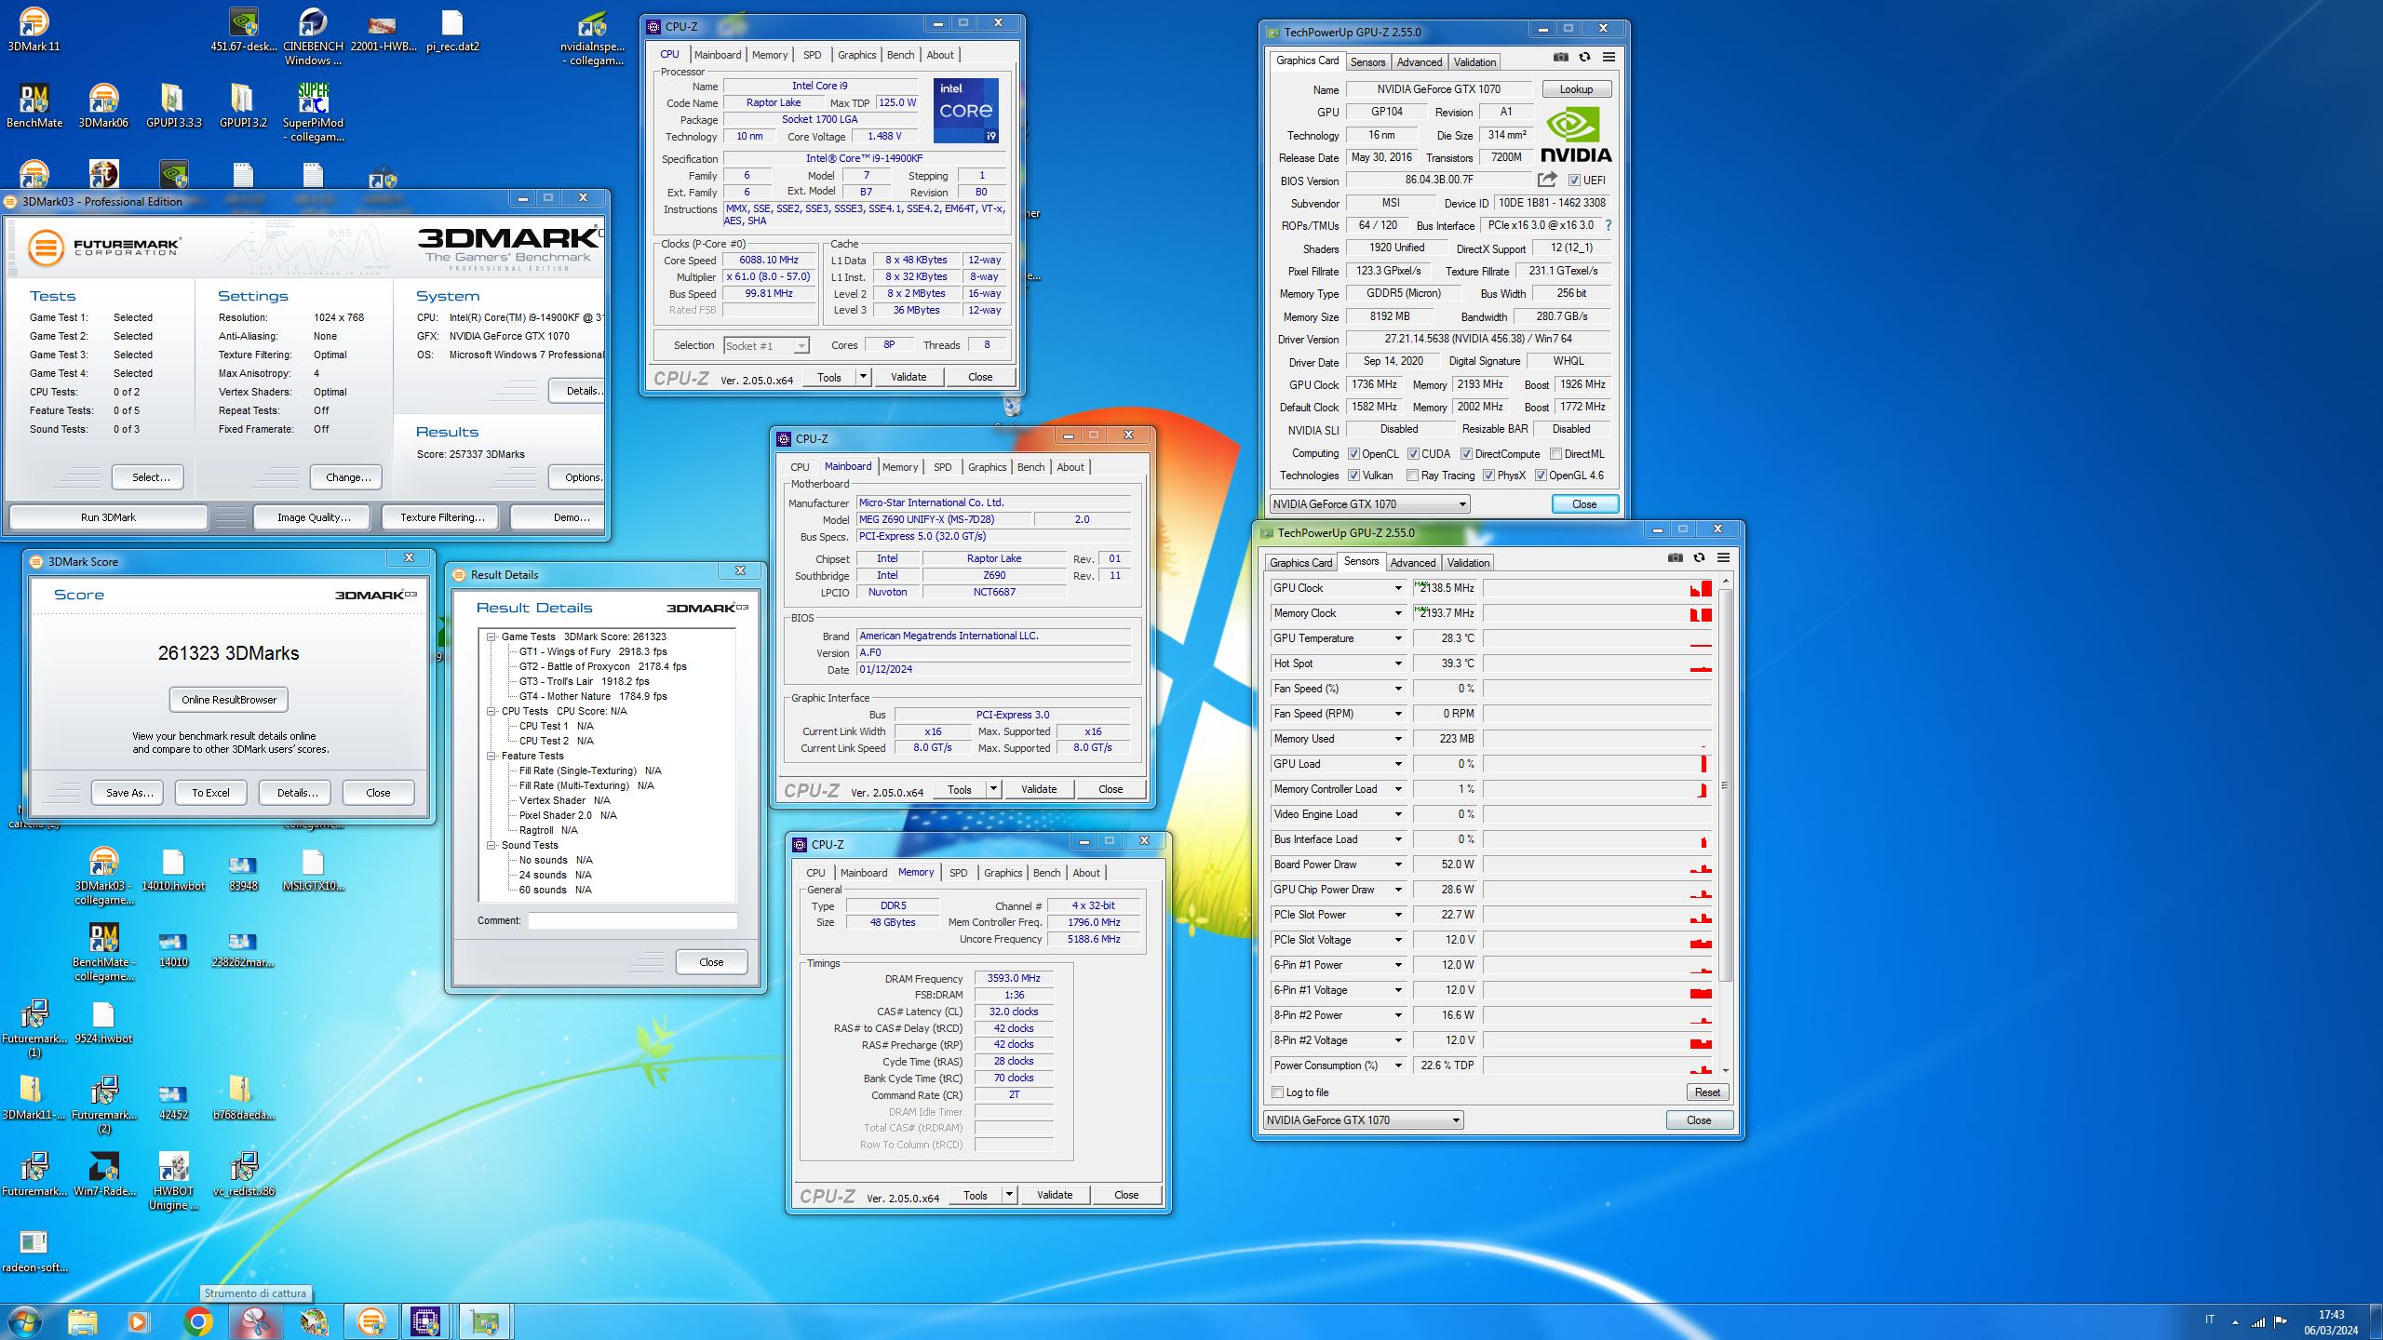The image size is (2383, 1340).
Task: Open the CINEBENCH Windows shortcut icon
Action: pyautogui.click(x=313, y=35)
